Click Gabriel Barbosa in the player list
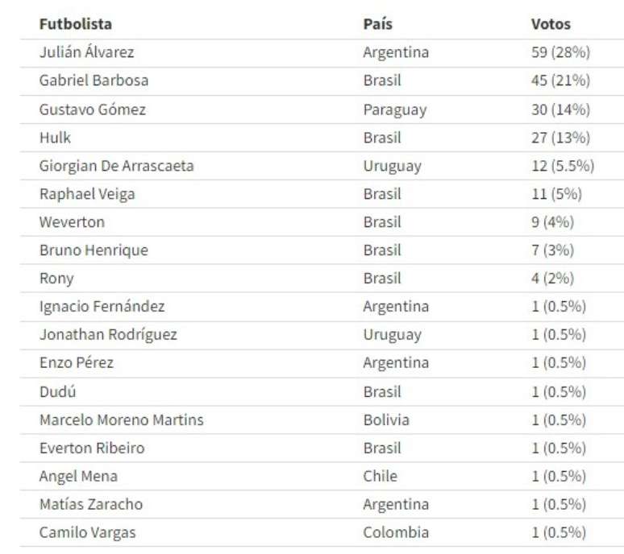This screenshot has width=624, height=554. pos(94,81)
